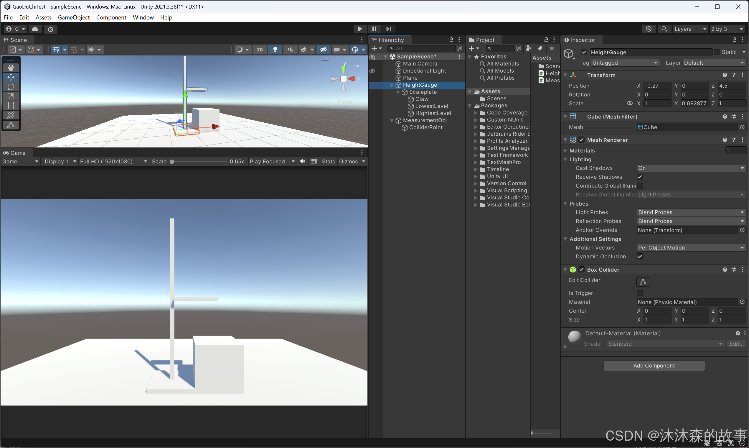The height and width of the screenshot is (448, 749).
Task: Select the Scale tool
Action: click(x=11, y=96)
